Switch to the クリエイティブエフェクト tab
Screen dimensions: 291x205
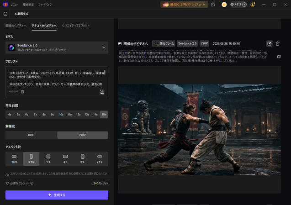tap(76, 26)
